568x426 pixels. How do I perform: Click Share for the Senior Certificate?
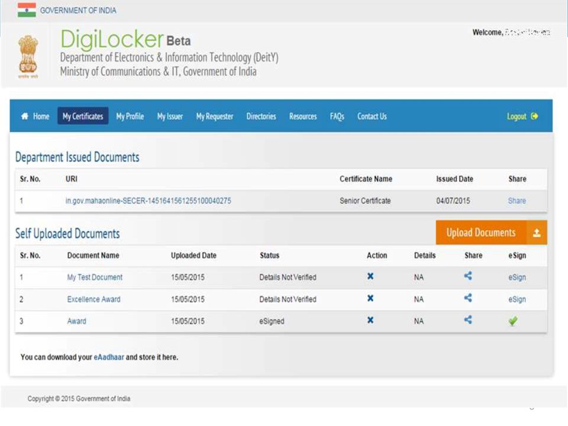(x=517, y=201)
